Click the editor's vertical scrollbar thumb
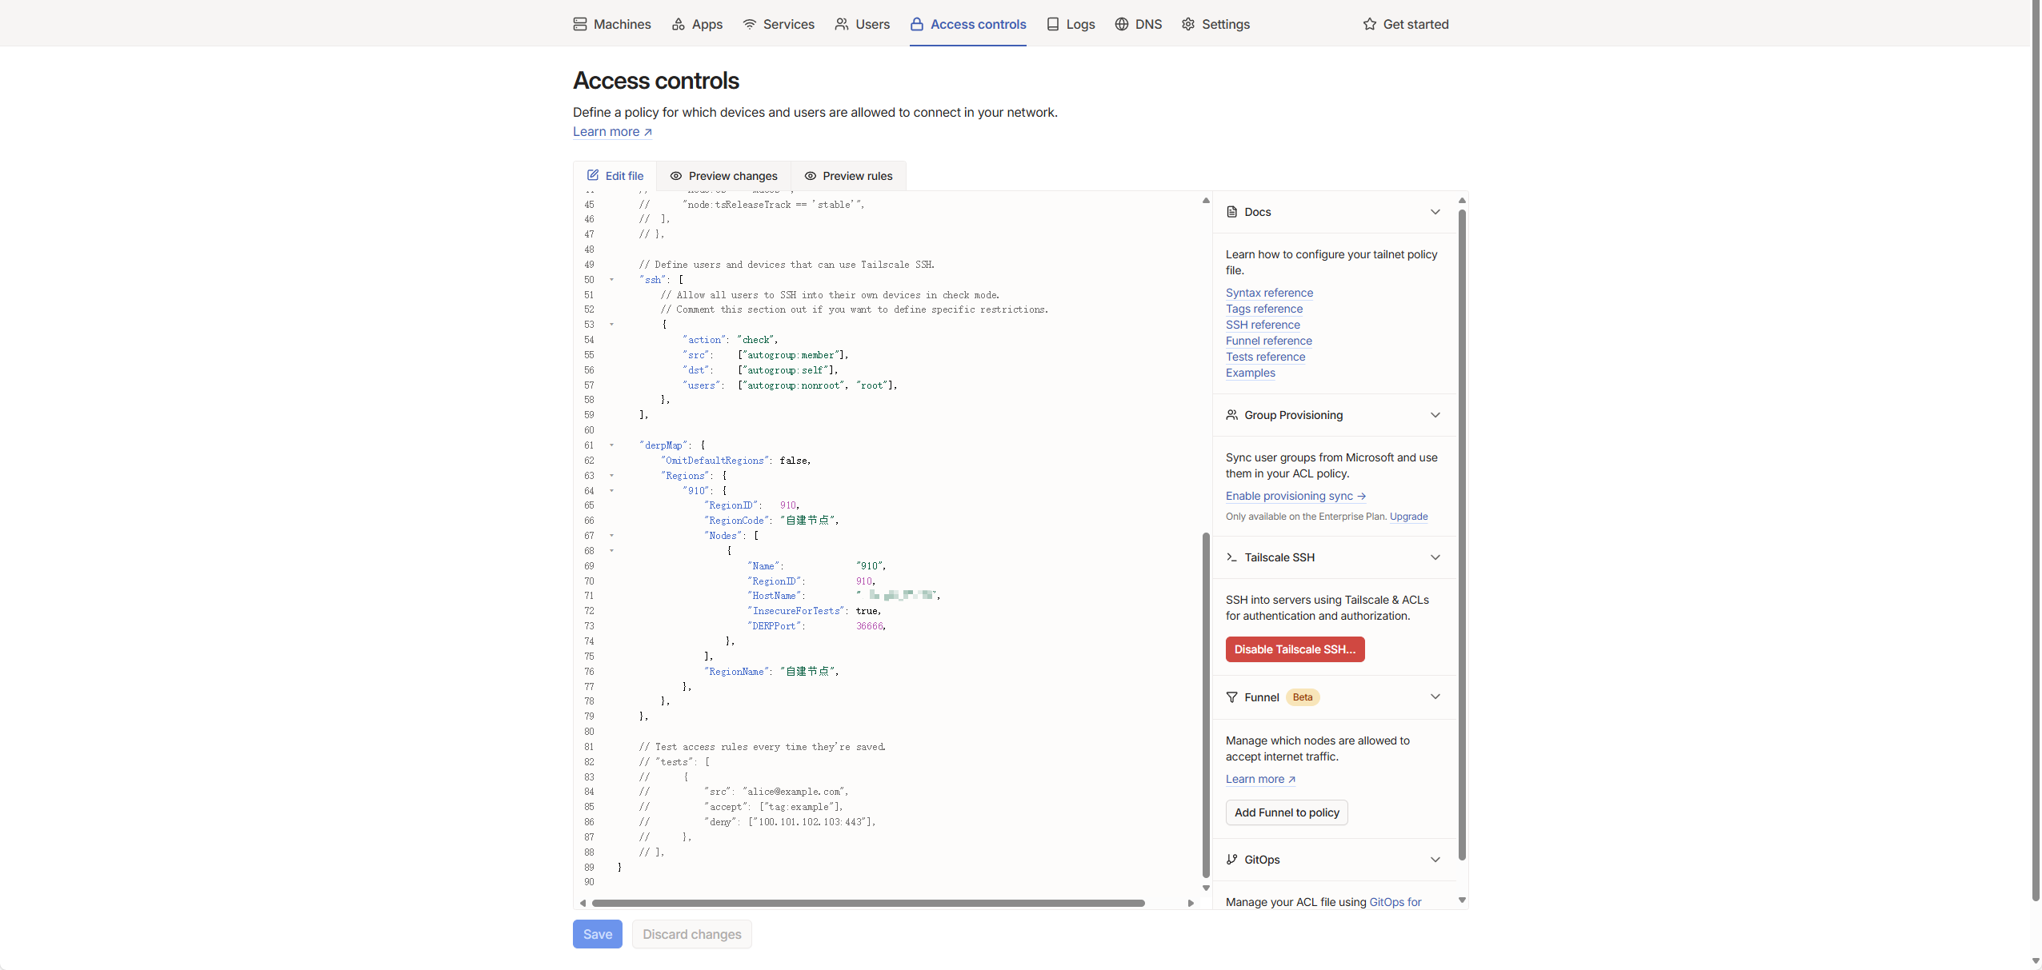2042x970 pixels. point(1206,704)
